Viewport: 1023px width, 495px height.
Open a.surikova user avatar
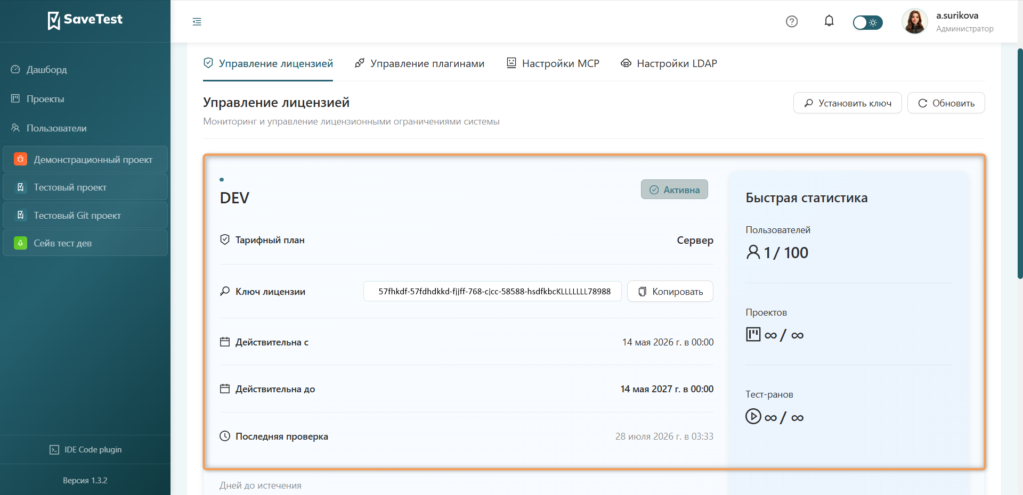pos(915,21)
